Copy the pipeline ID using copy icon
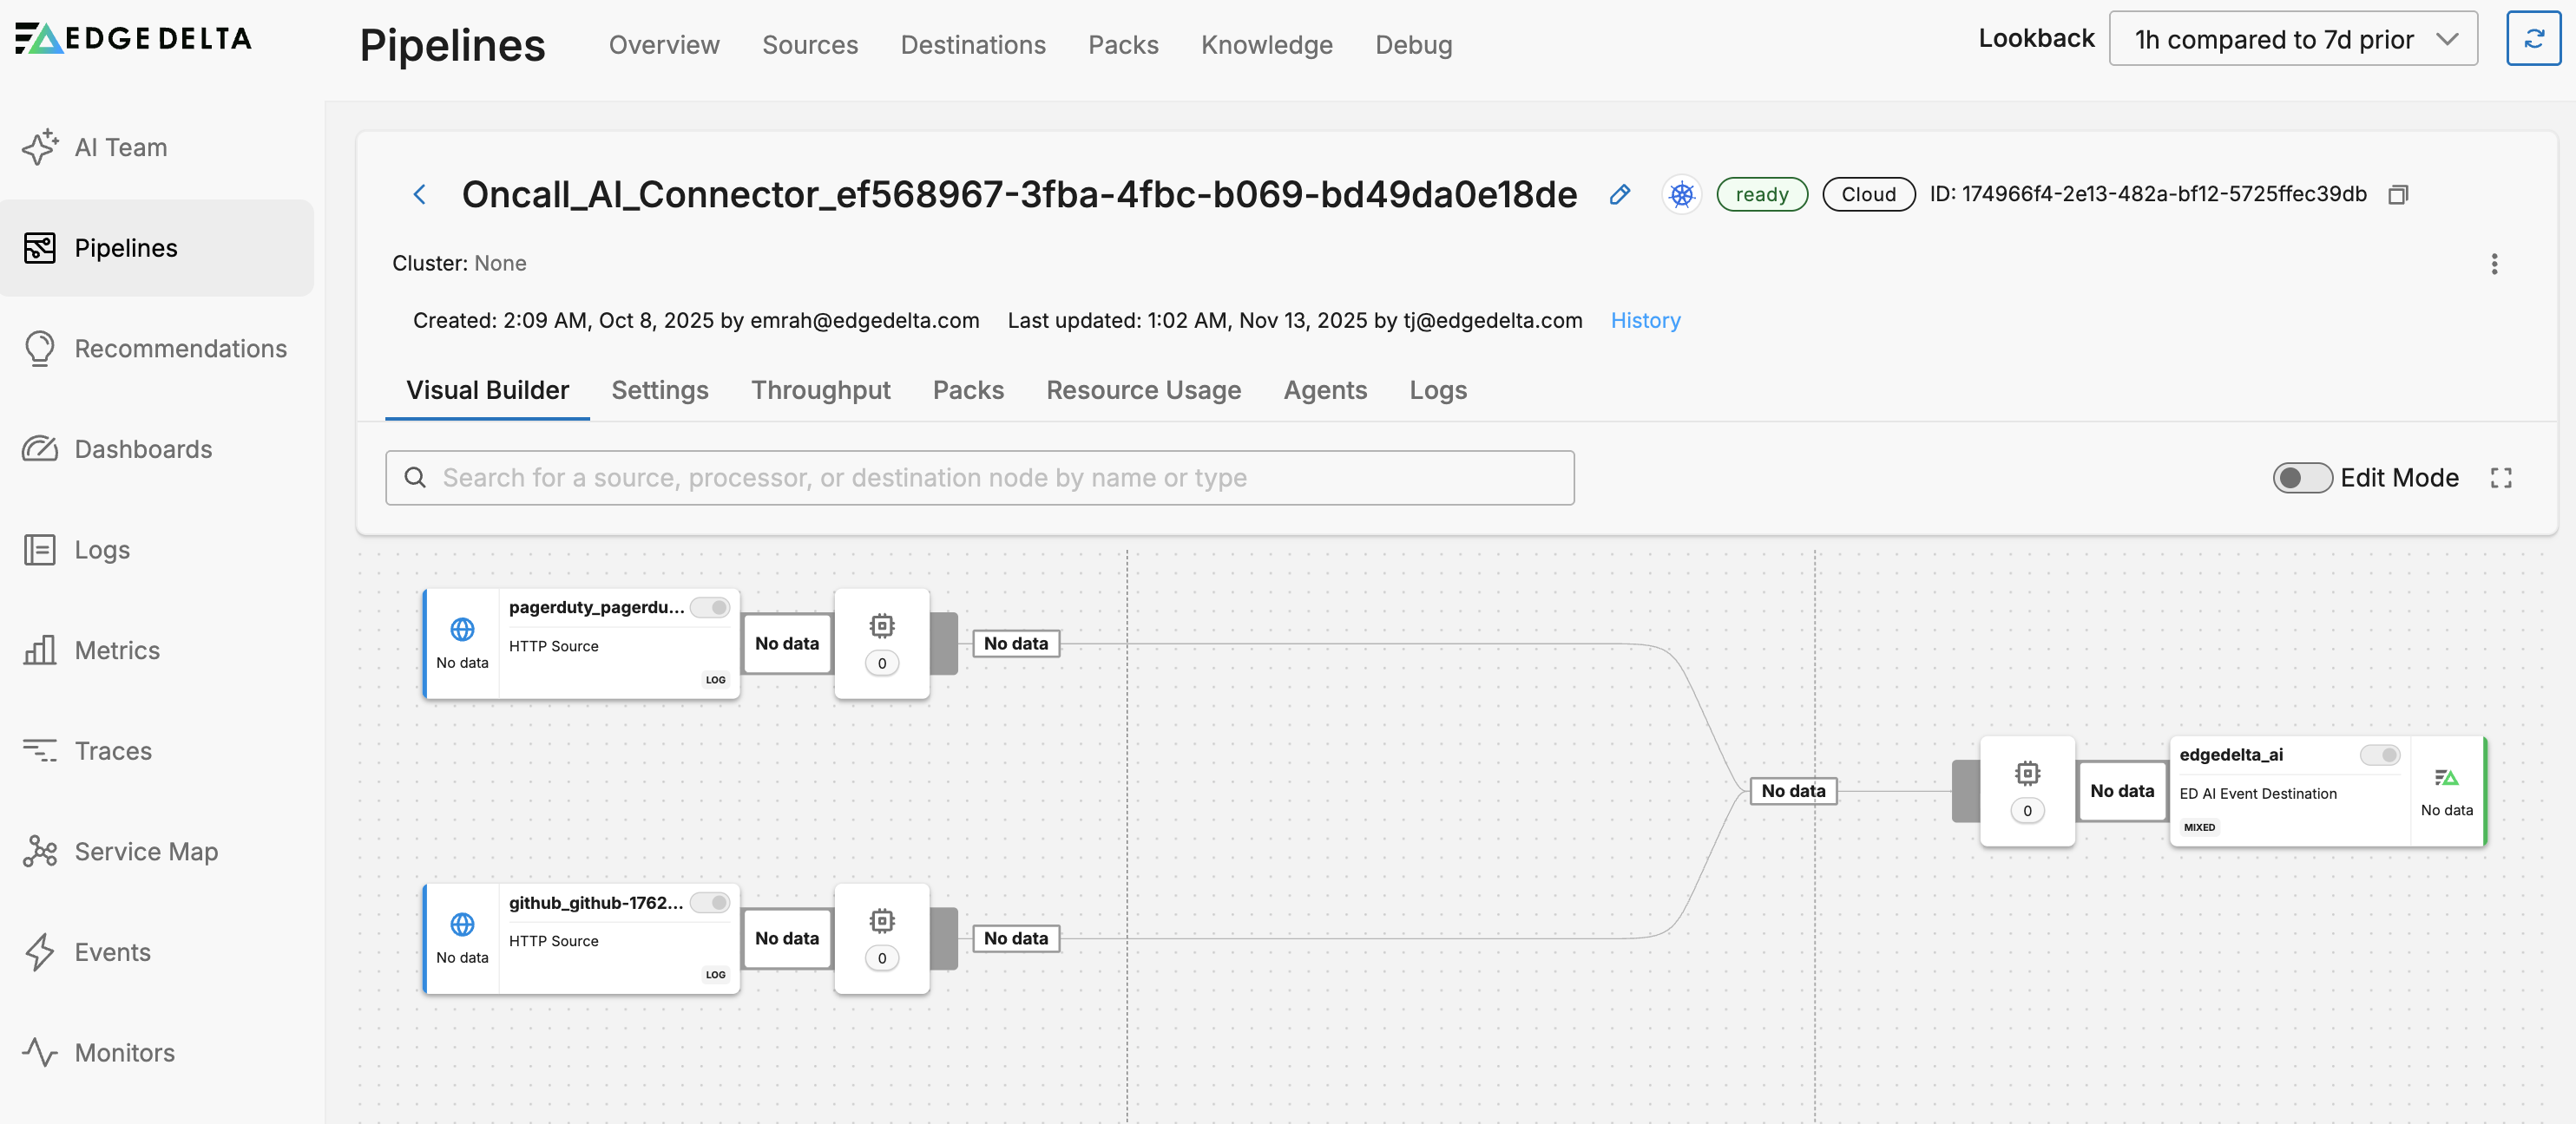This screenshot has height=1124, width=2576. pyautogui.click(x=2399, y=193)
